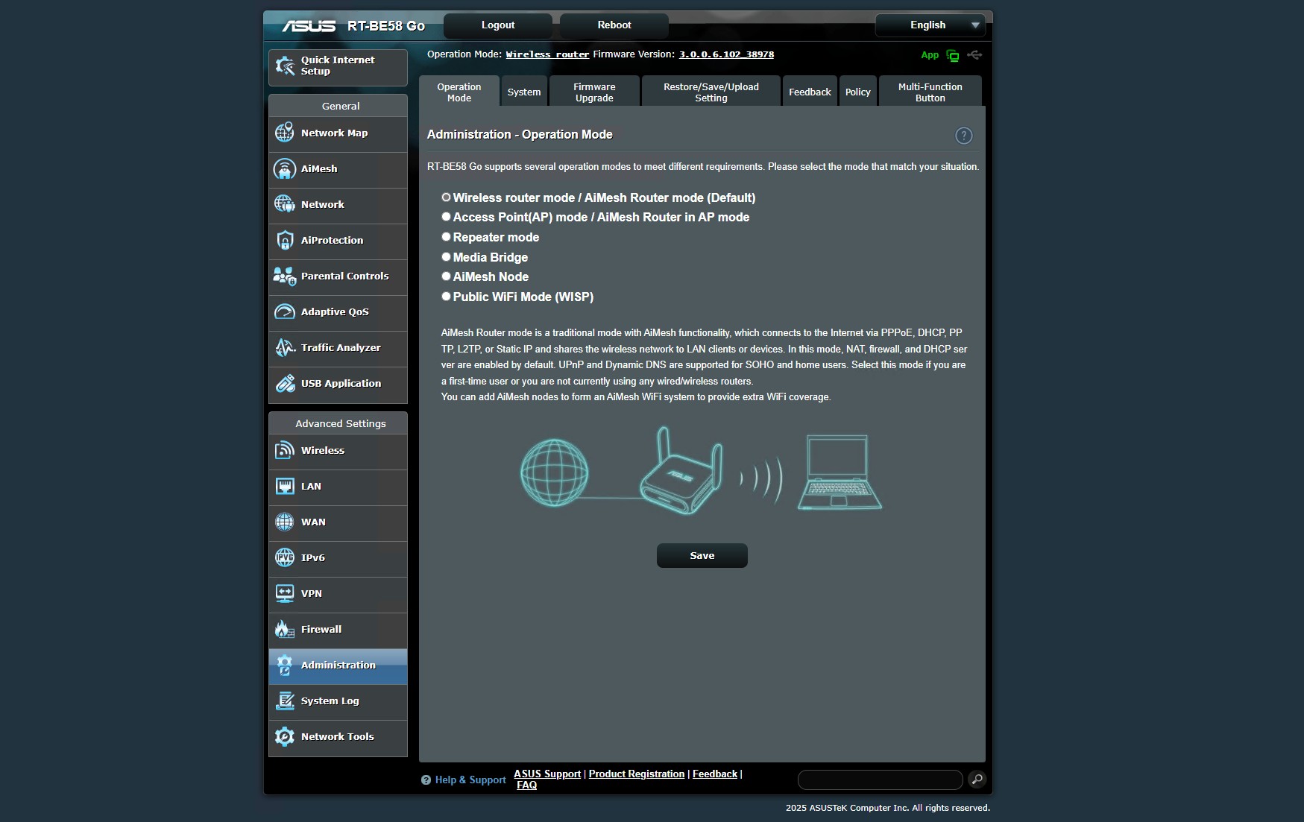Select AiMesh Node radio button
Viewport: 1304px width, 822px height.
(446, 276)
